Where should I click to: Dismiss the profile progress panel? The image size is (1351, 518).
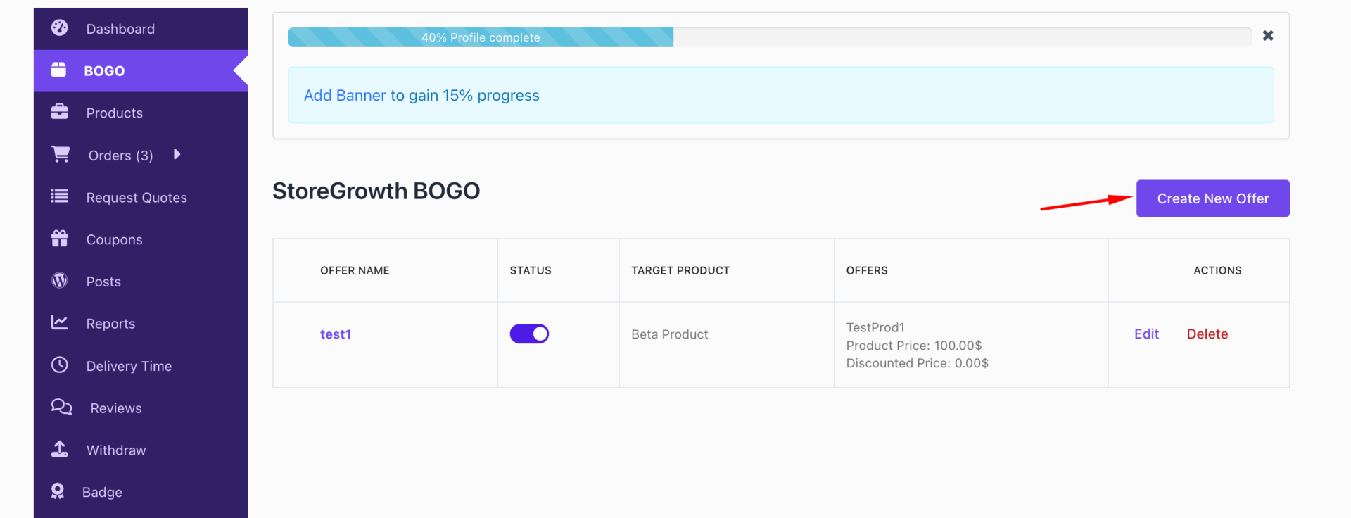(1268, 35)
